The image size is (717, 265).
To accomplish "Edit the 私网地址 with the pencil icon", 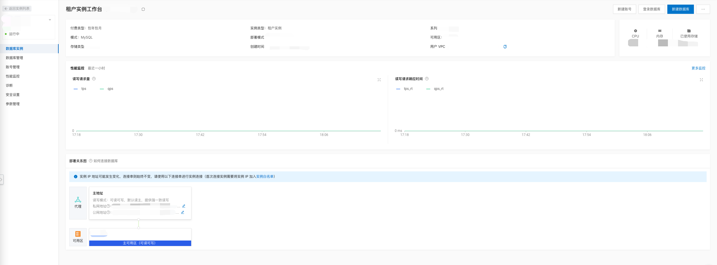I will coord(184,206).
